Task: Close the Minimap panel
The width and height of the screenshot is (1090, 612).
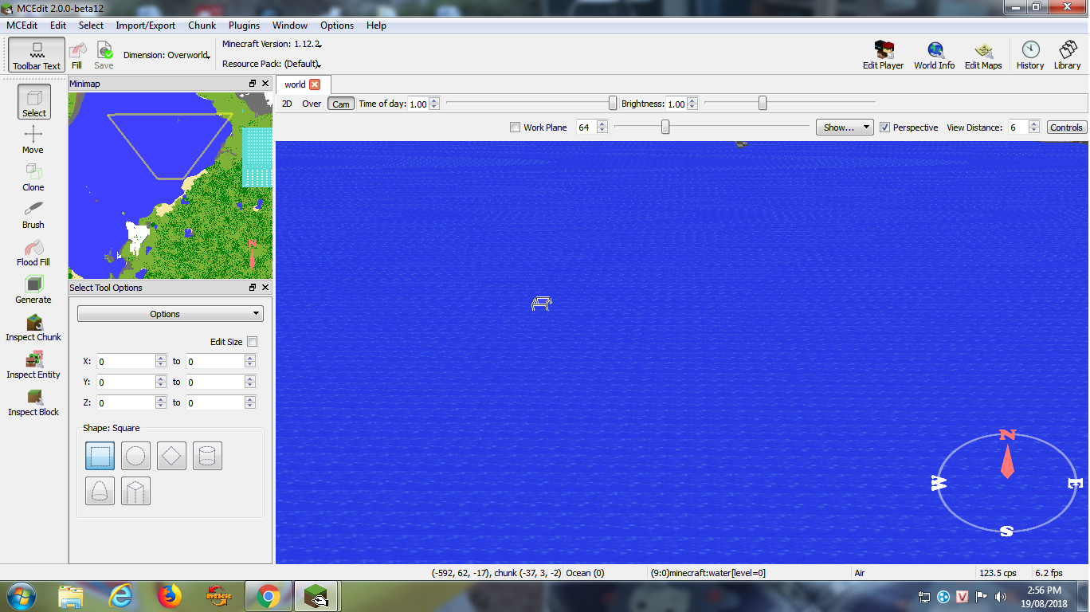Action: pyautogui.click(x=265, y=84)
